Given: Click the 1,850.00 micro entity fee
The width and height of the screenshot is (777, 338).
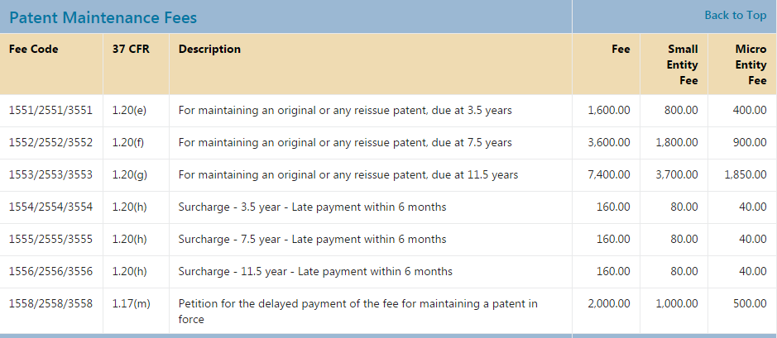Looking at the screenshot, I should [745, 174].
